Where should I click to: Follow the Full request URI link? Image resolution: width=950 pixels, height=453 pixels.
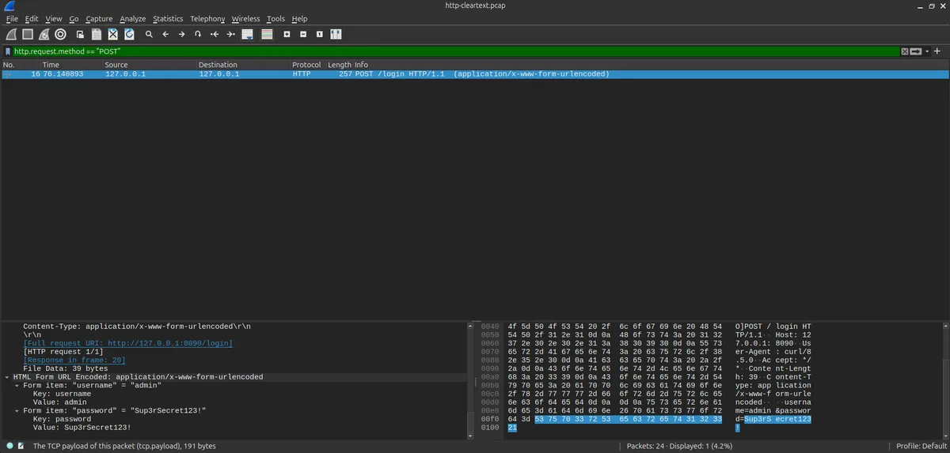(127, 343)
